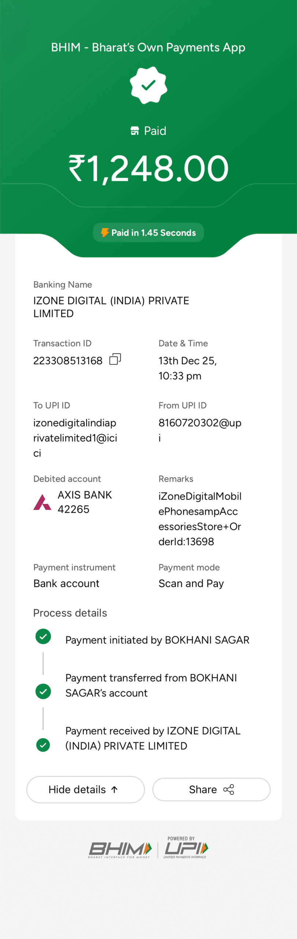Click the Process details heading
Image resolution: width=297 pixels, height=939 pixels.
(70, 613)
